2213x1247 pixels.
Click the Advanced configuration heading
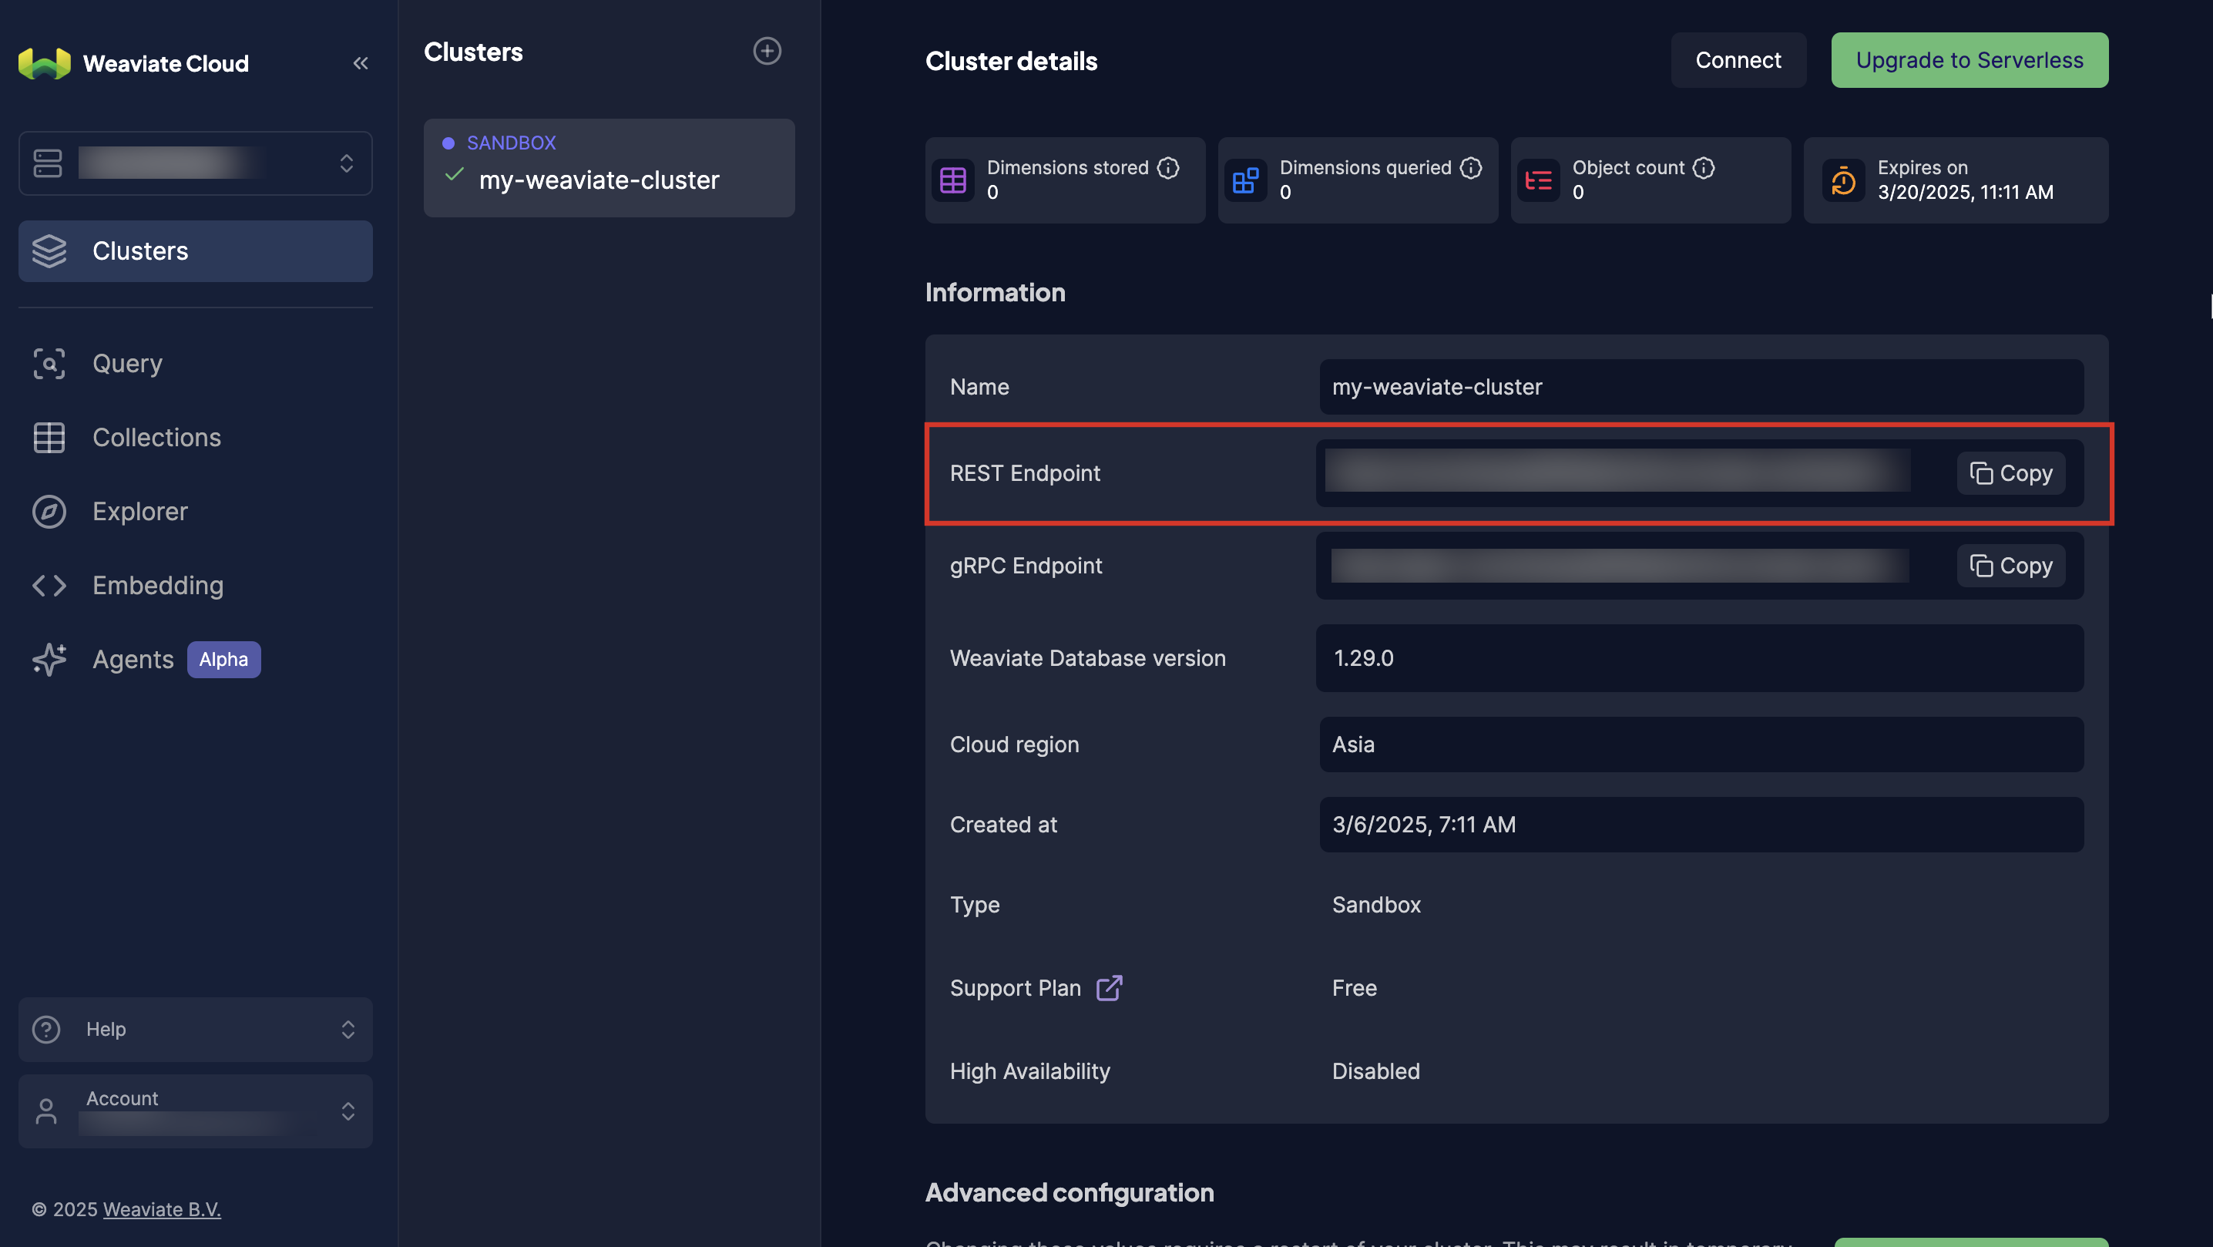click(x=1069, y=1193)
